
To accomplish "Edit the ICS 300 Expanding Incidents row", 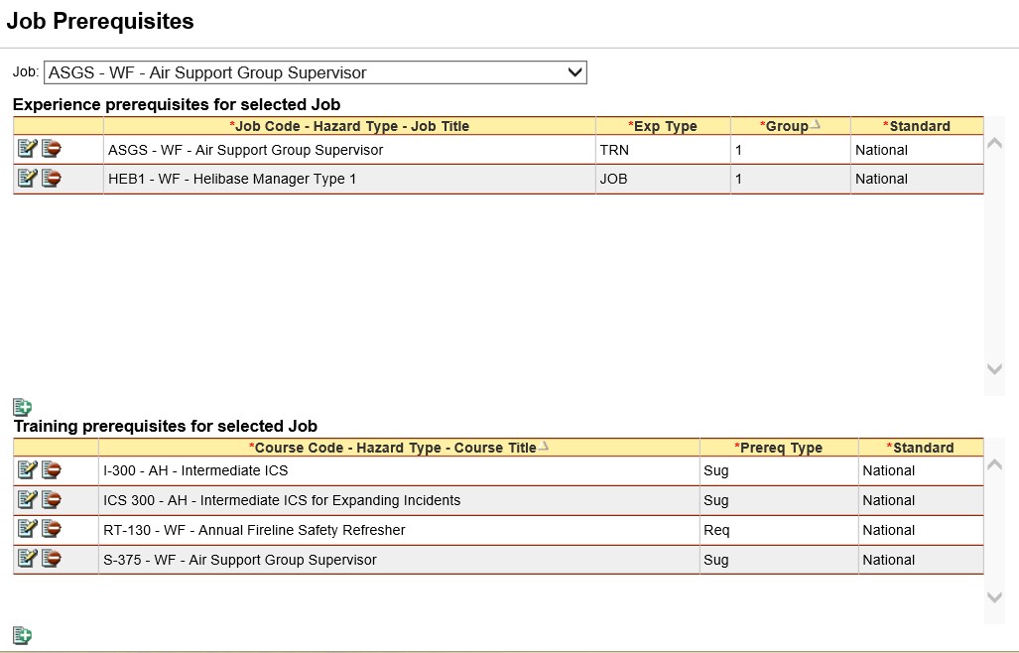I will tap(28, 499).
